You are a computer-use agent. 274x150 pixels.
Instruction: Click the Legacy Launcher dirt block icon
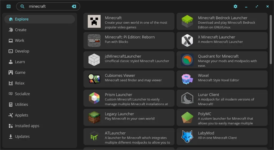[94, 117]
